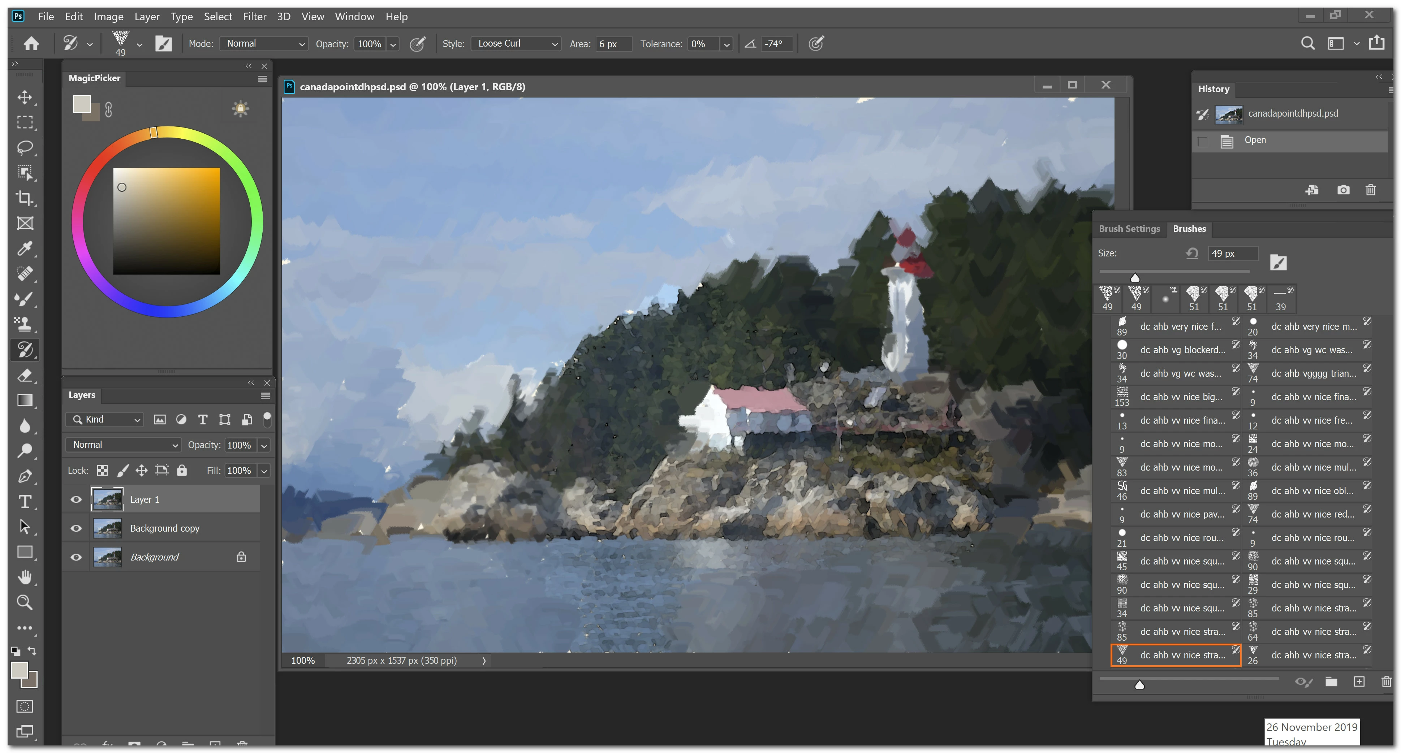Switch to the Brush Settings tab
1401x753 pixels.
[x=1129, y=229]
